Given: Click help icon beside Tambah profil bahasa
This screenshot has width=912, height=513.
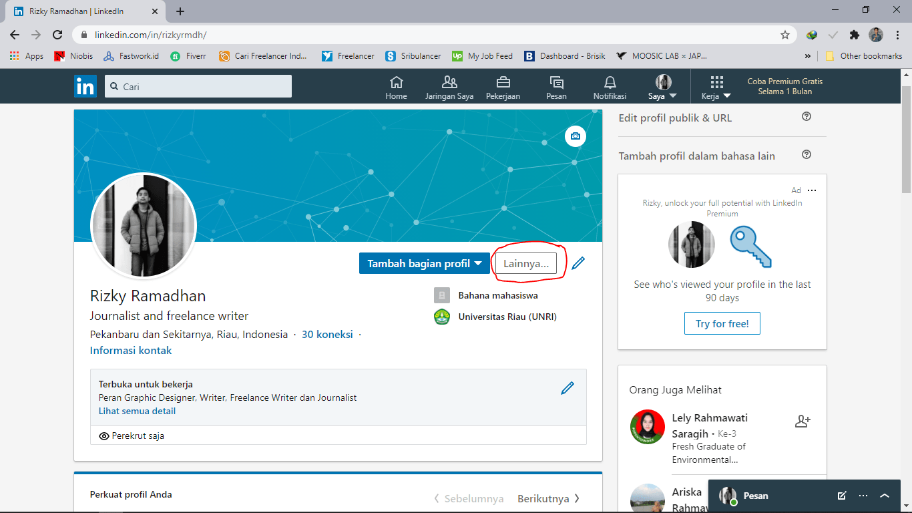Looking at the screenshot, I should (x=807, y=154).
